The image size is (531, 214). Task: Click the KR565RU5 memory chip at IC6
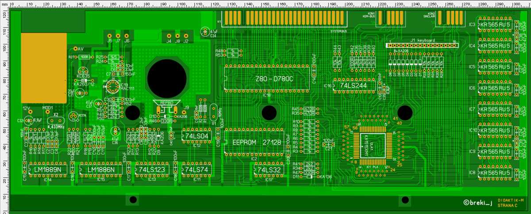click(495, 88)
